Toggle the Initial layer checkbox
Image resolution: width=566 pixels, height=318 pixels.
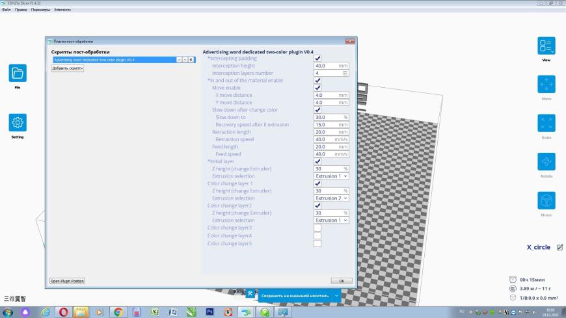317,161
